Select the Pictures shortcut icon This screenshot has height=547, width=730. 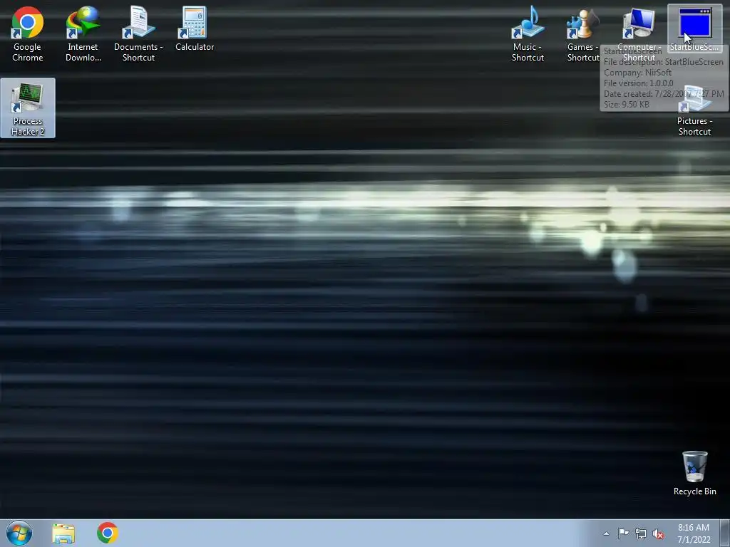694,110
